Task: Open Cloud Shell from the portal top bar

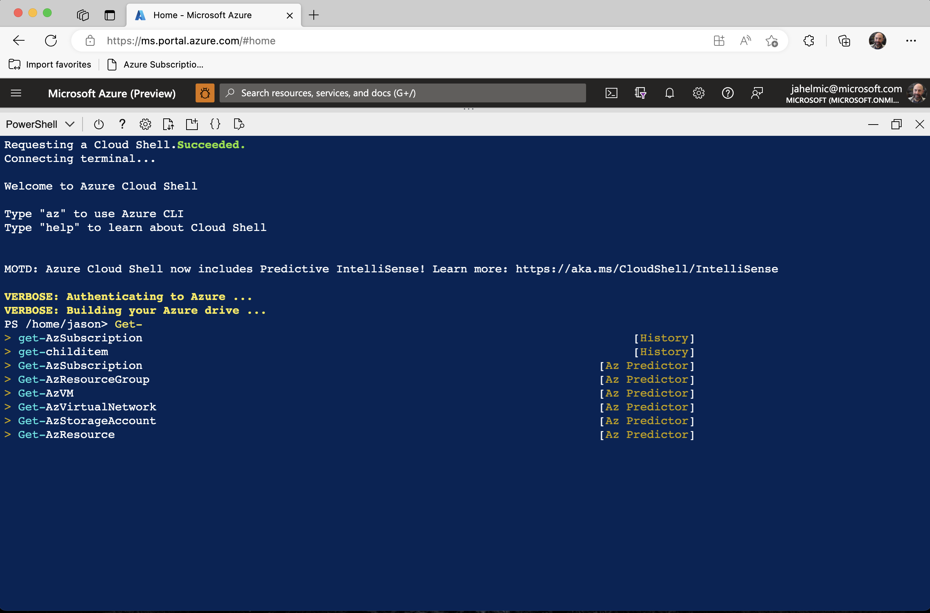Action: (x=612, y=93)
